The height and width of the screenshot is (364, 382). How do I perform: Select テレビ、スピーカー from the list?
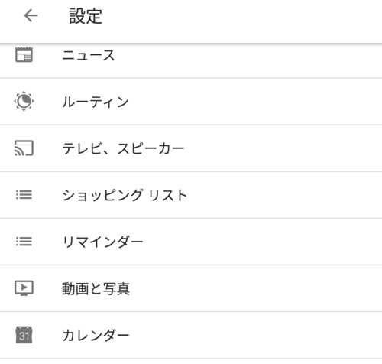(x=191, y=148)
